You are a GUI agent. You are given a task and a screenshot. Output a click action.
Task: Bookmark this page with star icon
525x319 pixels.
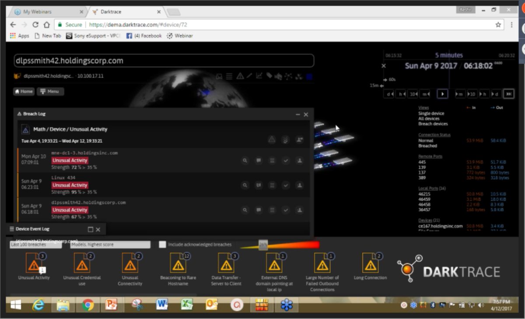pyautogui.click(x=498, y=25)
